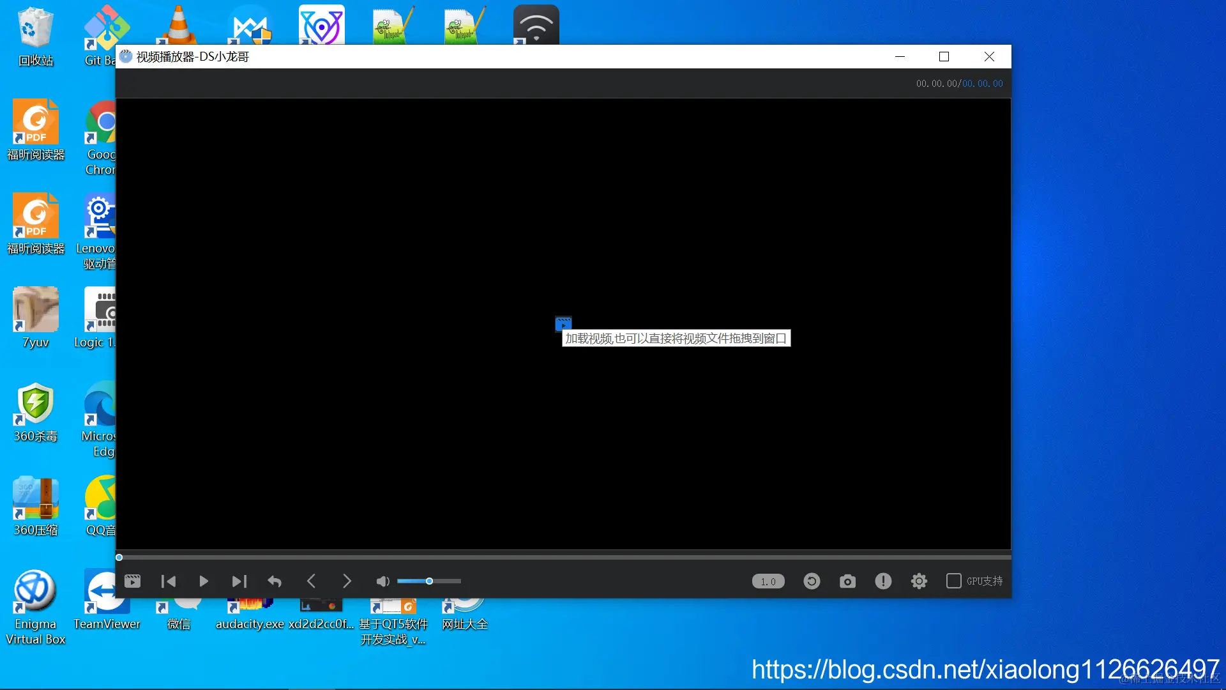Skip to the next video
Viewport: 1226px width, 690px height.
[x=239, y=581]
